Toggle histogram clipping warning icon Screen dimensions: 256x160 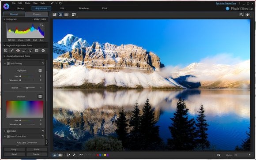[42, 25]
